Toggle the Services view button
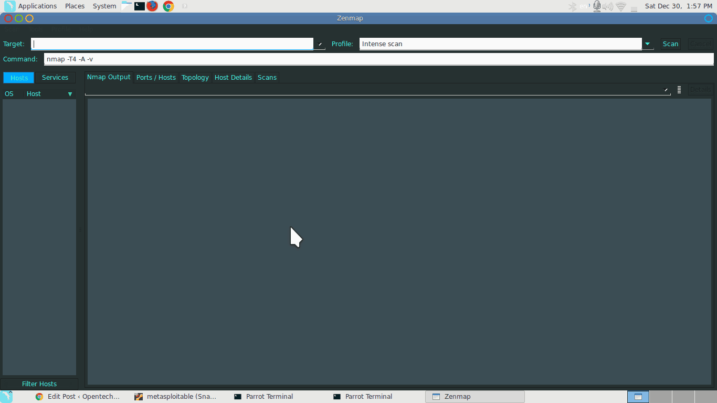 coord(55,78)
